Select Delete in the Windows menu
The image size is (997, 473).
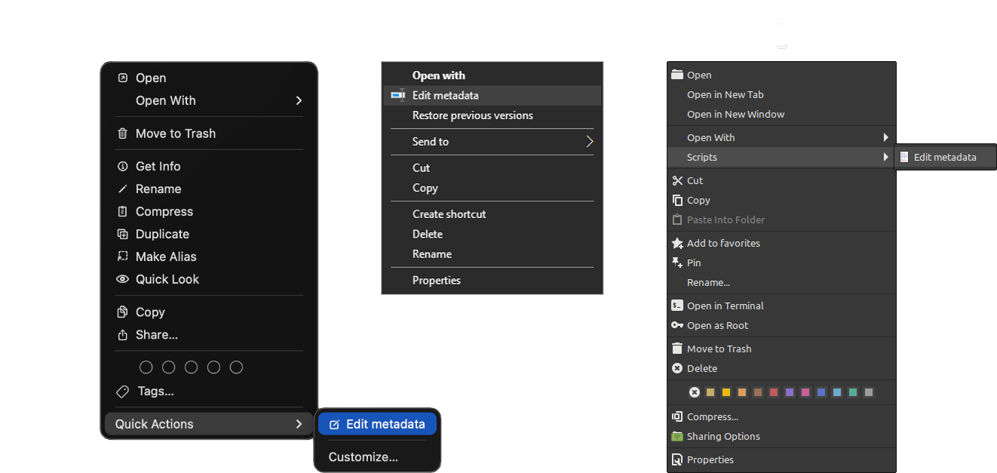[428, 234]
